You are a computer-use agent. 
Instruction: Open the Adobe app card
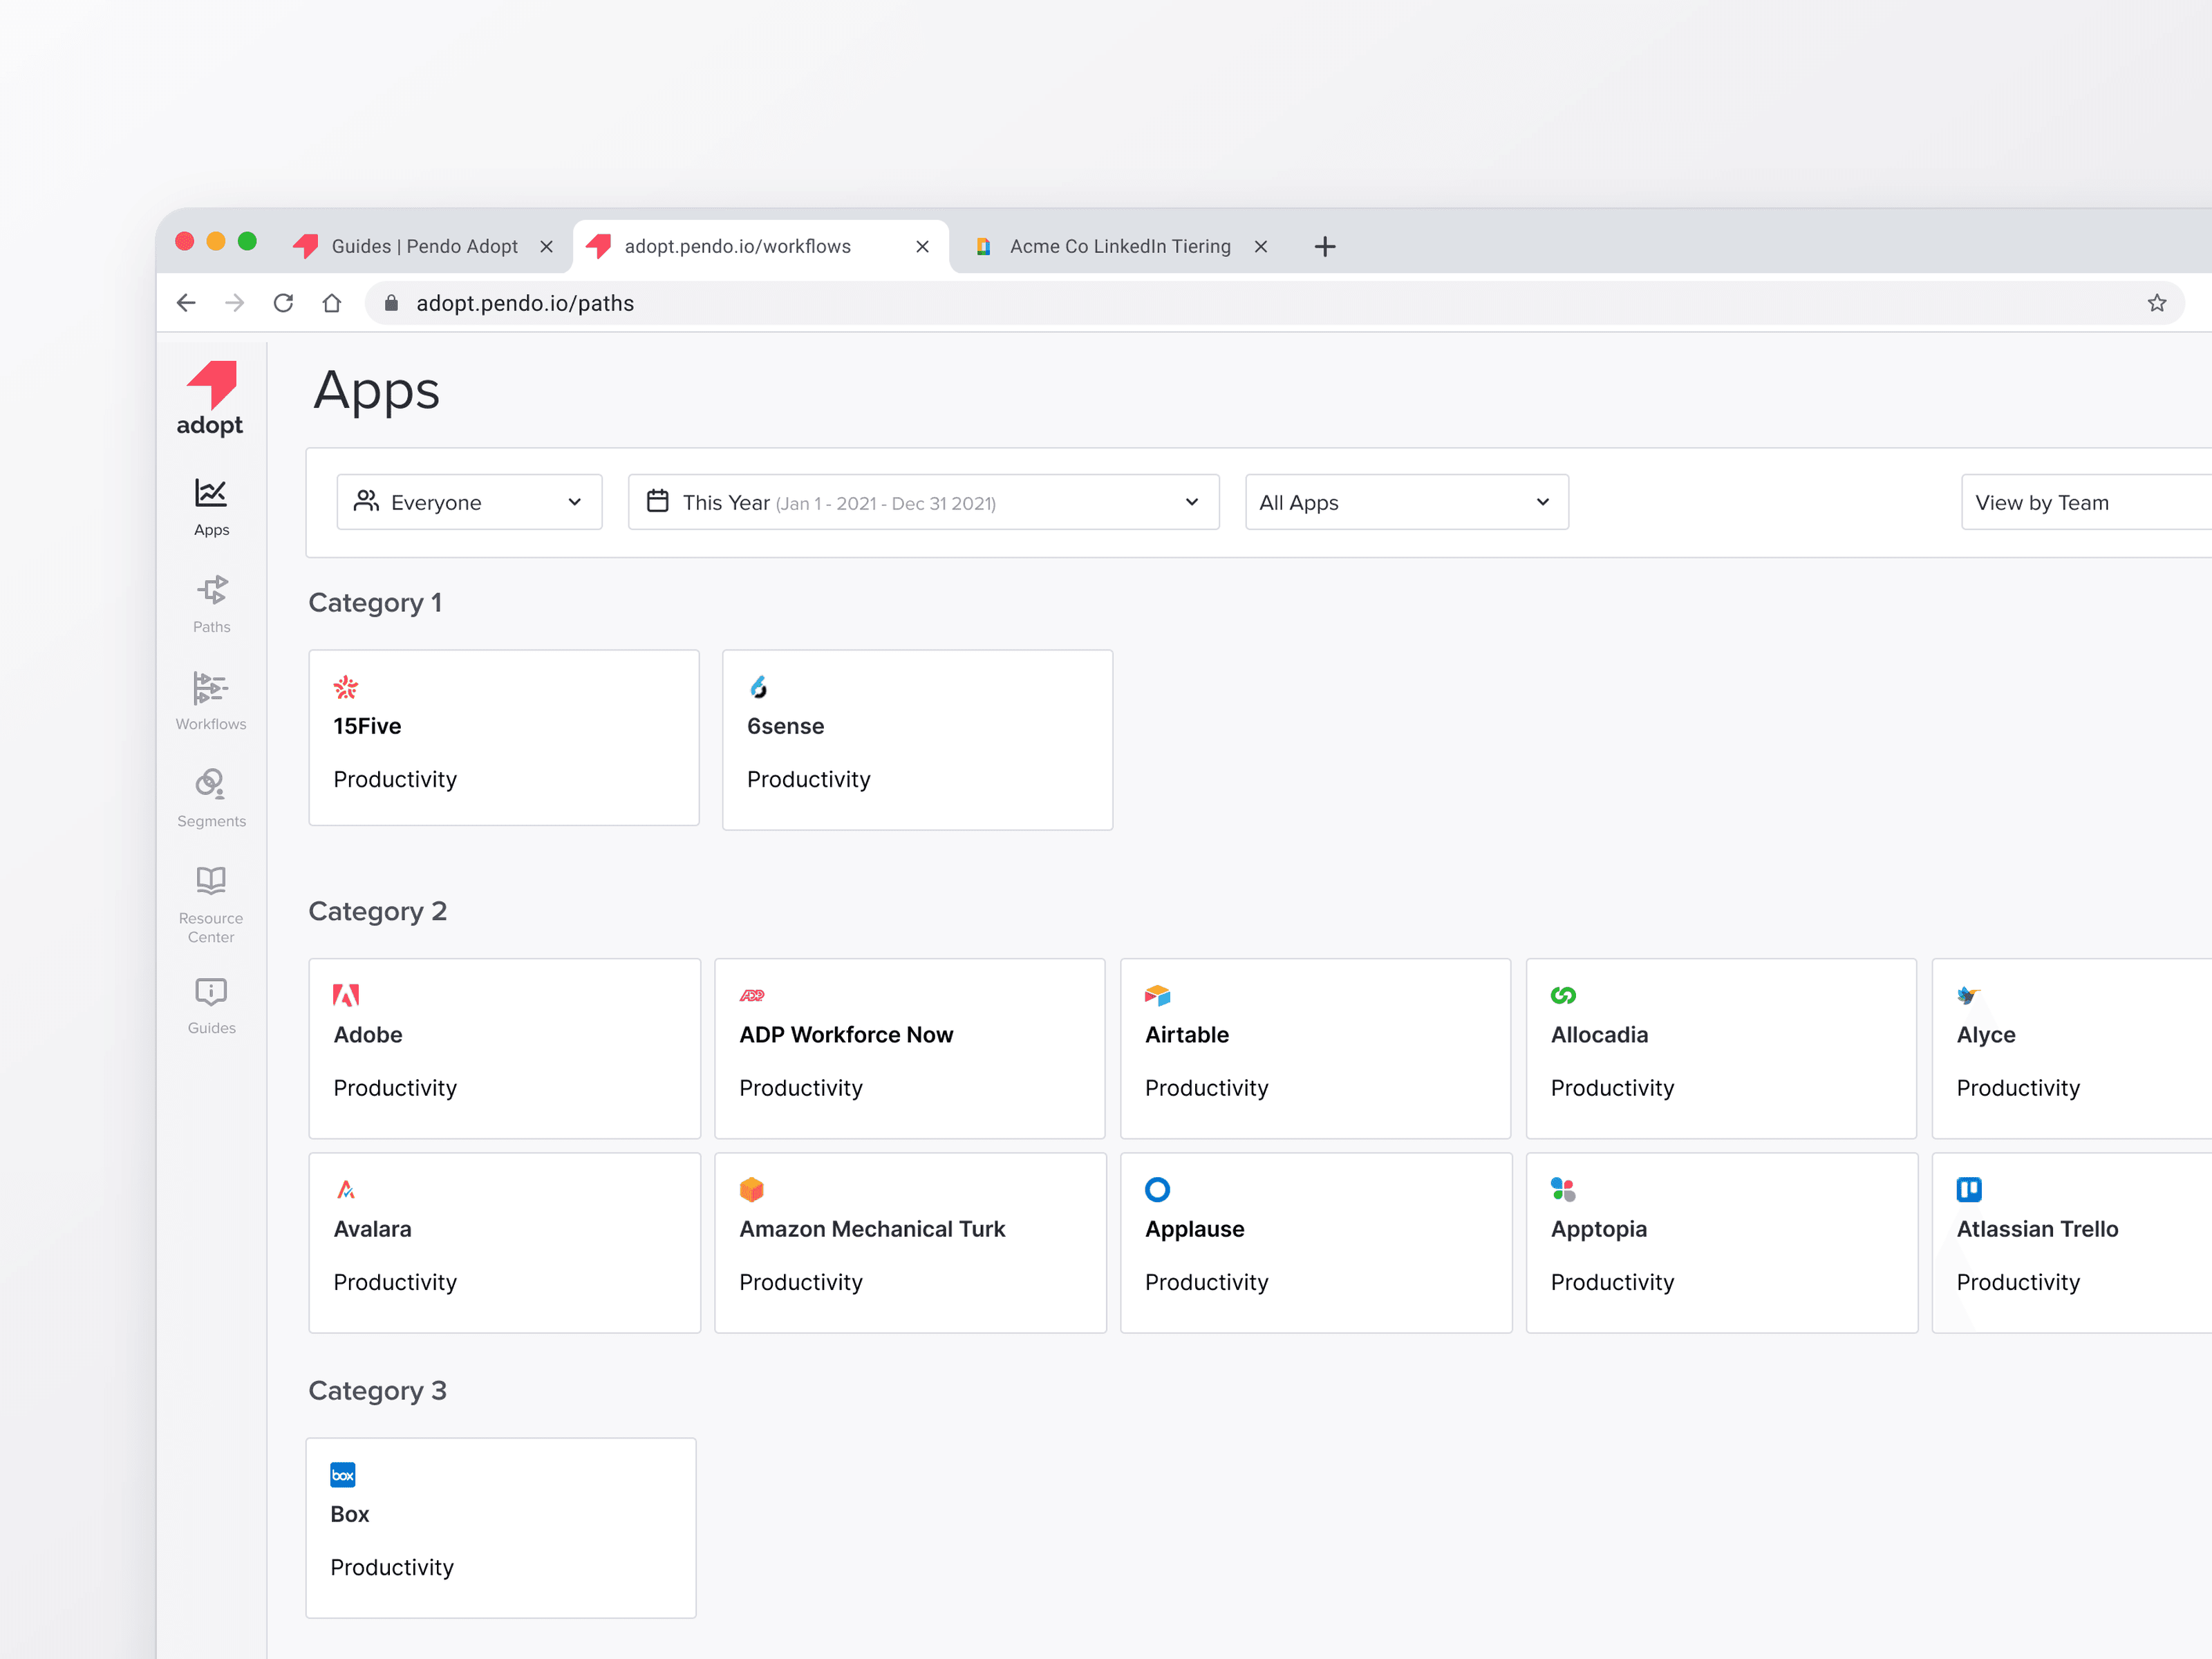(x=505, y=1048)
